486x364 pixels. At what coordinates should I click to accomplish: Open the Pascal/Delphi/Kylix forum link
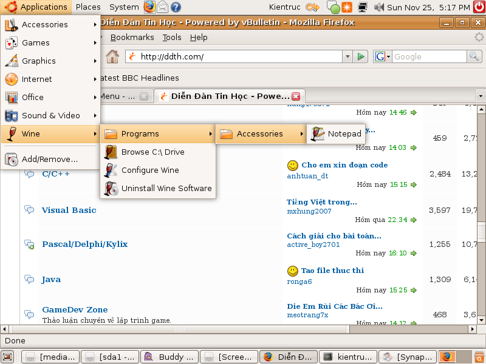pyautogui.click(x=84, y=244)
